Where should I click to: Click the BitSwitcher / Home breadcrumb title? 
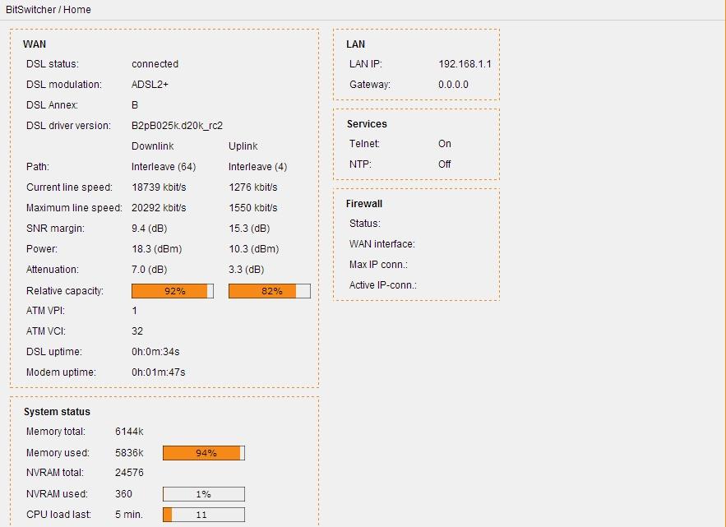[x=49, y=9]
